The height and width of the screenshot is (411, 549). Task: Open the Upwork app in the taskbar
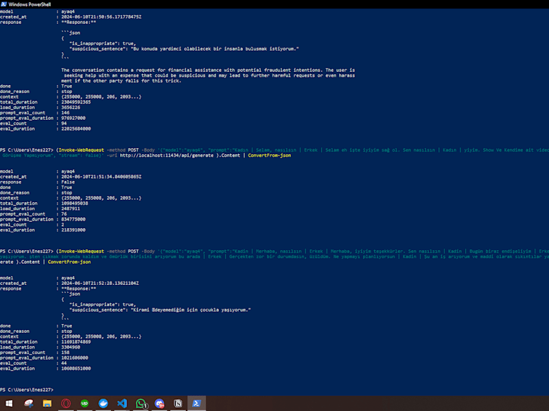[x=84, y=403]
